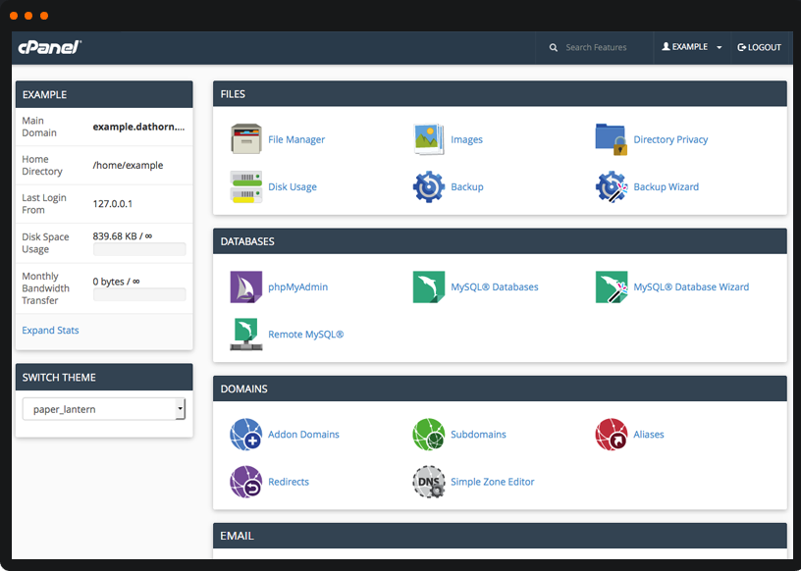Open the phpMyAdmin sailboat icon
The width and height of the screenshot is (801, 571).
point(246,286)
